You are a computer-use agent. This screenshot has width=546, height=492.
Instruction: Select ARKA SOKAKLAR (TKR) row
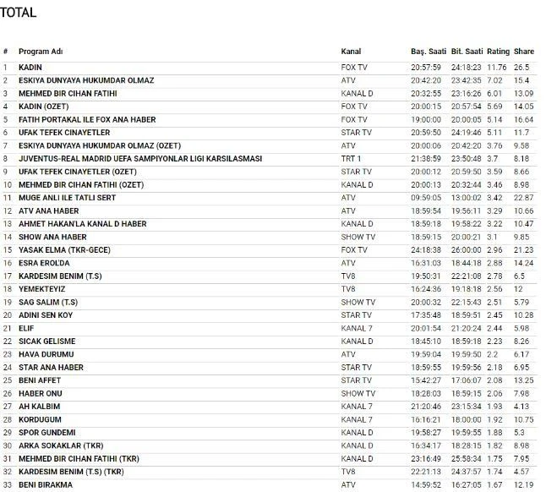60,446
